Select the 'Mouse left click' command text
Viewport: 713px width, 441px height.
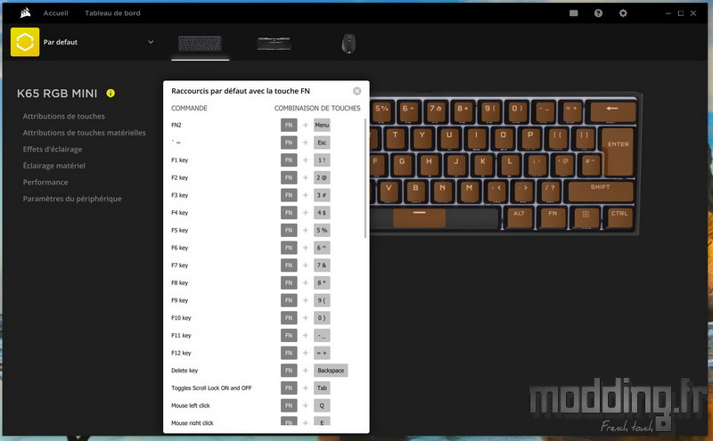click(x=191, y=405)
